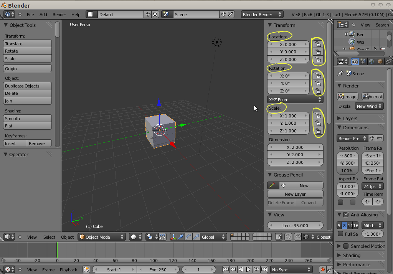
Task: Open the XYZ Euler rotation mode dropdown
Action: pyautogui.click(x=295, y=99)
